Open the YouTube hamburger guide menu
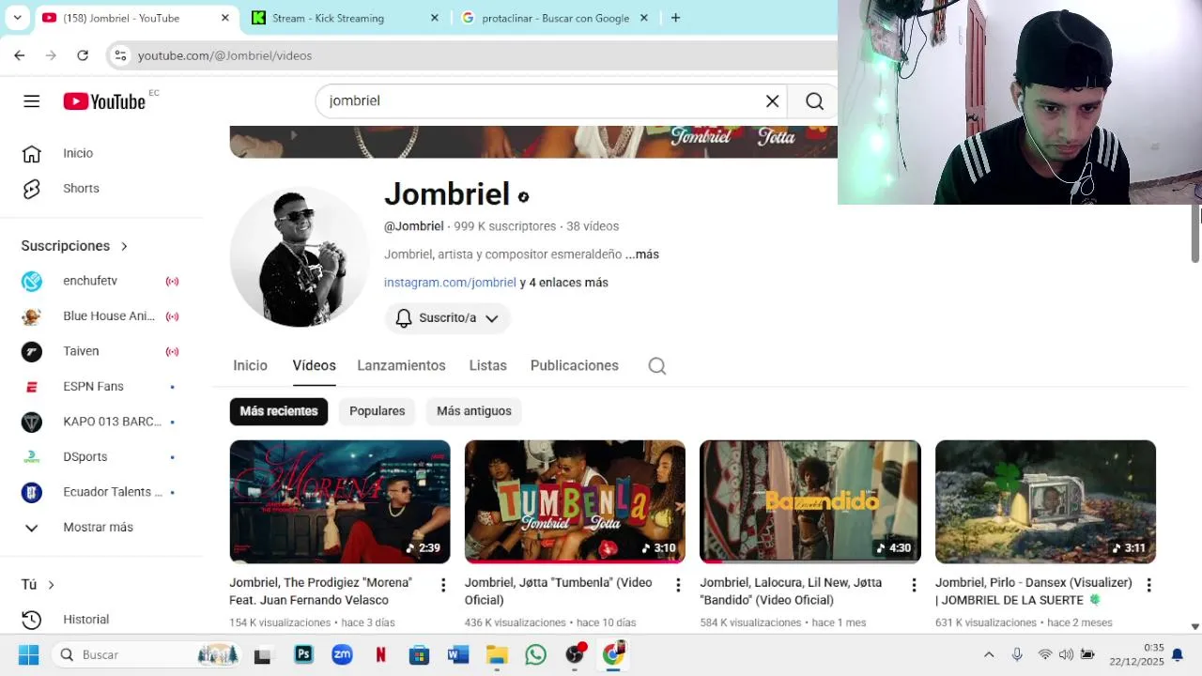1202x676 pixels. (x=32, y=101)
